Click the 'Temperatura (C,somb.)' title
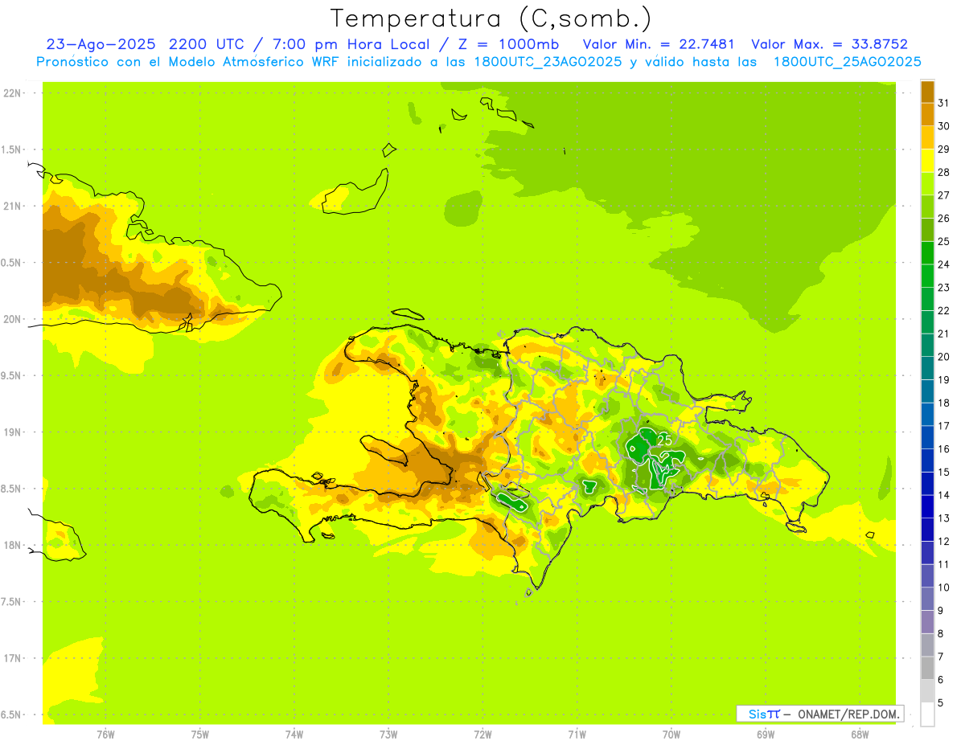Screen dimensions: 965x745 point(491,18)
